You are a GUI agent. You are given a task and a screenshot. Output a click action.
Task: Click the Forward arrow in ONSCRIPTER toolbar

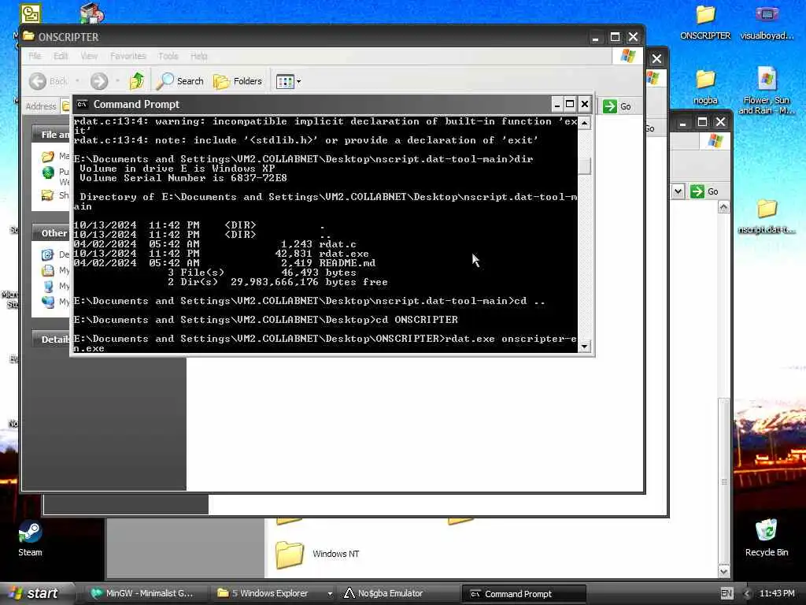pos(99,81)
